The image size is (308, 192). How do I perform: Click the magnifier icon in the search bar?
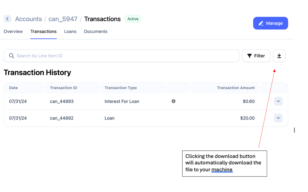click(11, 56)
